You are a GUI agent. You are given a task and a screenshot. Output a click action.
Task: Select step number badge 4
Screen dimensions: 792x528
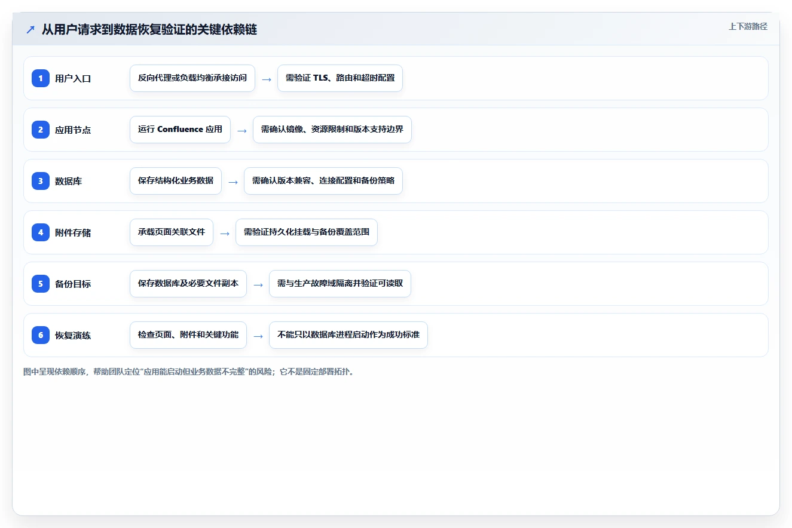point(41,232)
